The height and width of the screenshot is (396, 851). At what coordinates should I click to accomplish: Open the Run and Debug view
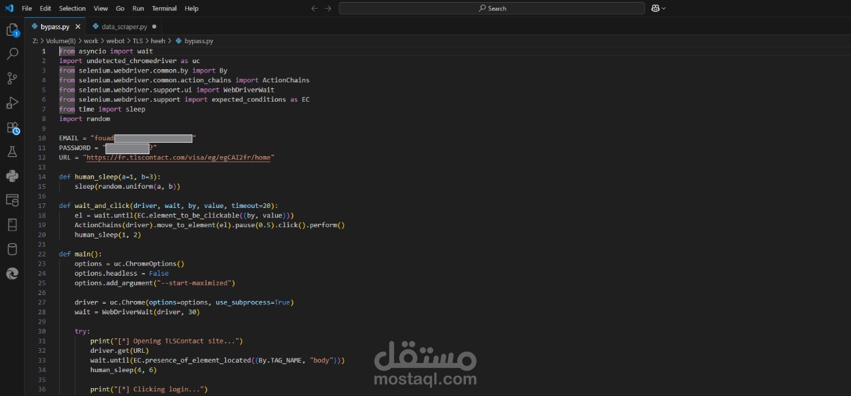click(12, 103)
